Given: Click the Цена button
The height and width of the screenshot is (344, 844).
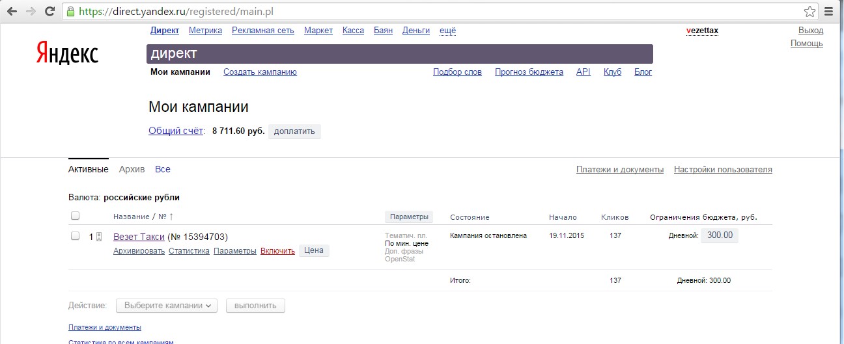Looking at the screenshot, I should pos(314,251).
